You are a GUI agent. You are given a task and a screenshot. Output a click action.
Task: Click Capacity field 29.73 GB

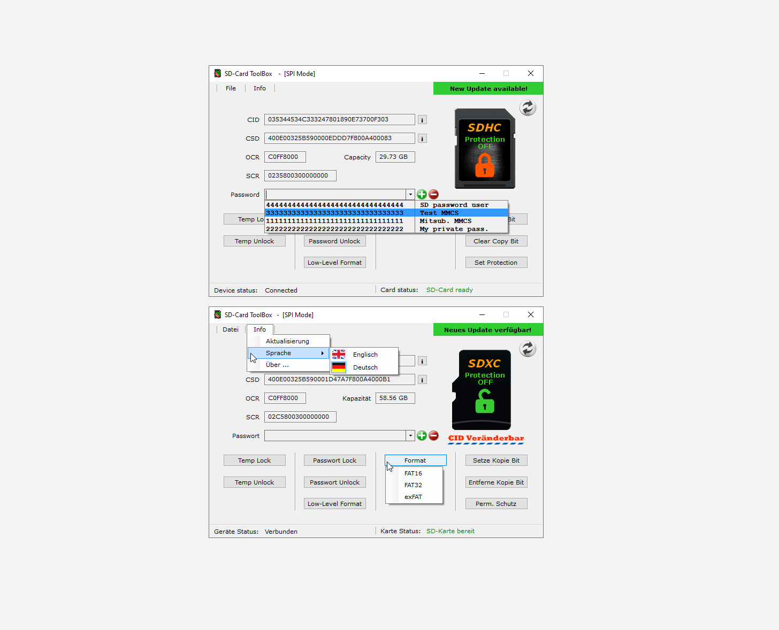click(x=395, y=157)
